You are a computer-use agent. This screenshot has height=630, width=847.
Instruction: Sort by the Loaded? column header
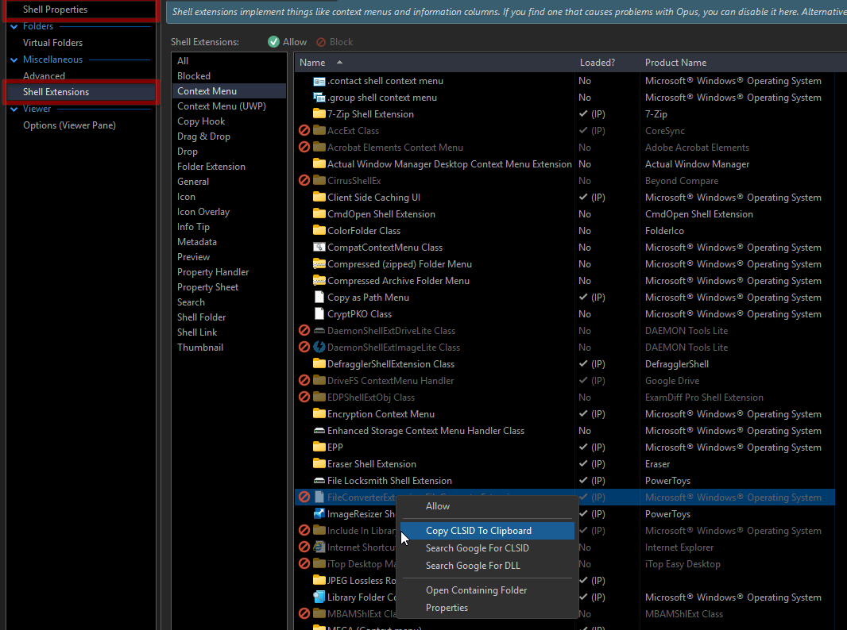pos(597,63)
